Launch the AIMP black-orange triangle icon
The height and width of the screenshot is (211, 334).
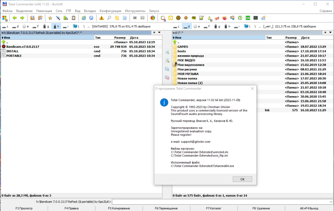(178, 18)
